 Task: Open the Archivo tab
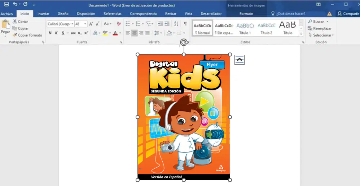point(6,14)
